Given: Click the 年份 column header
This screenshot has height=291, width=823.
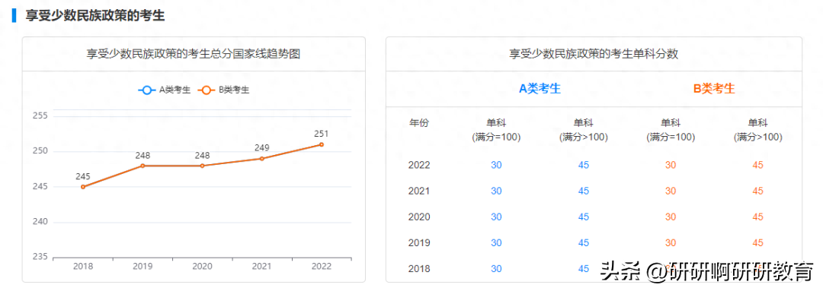Looking at the screenshot, I should coord(419,123).
